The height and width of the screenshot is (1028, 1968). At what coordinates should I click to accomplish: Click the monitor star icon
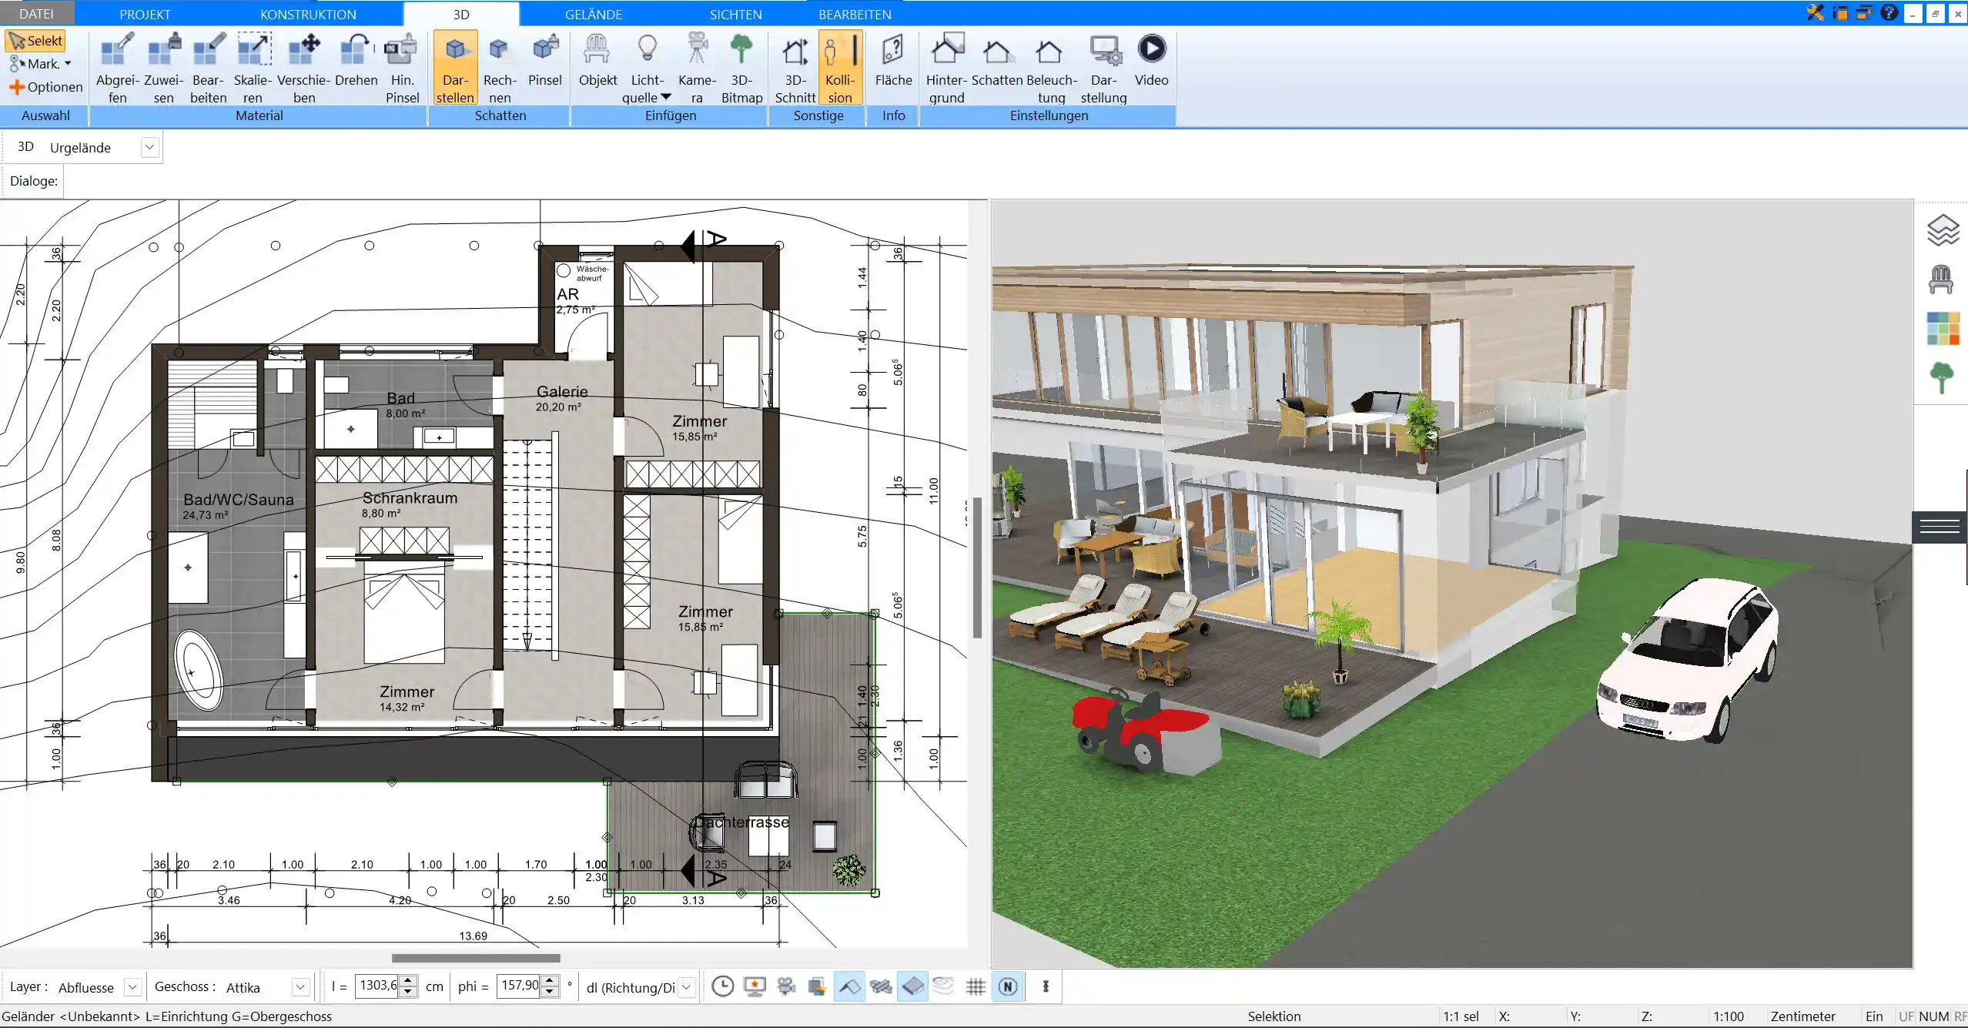755,986
